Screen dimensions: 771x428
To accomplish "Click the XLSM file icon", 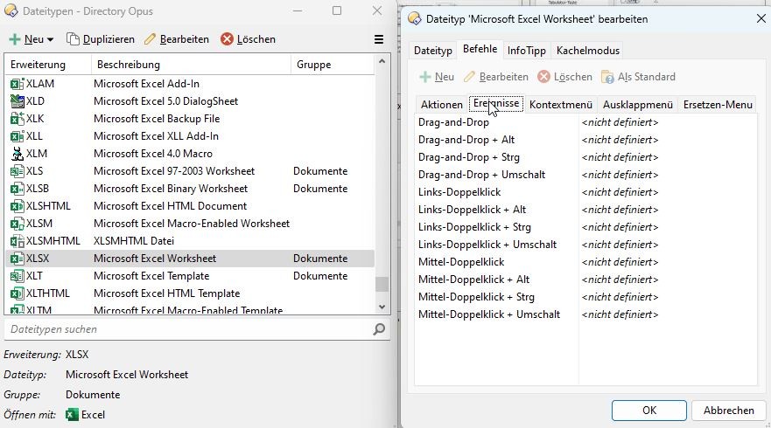I will point(18,224).
